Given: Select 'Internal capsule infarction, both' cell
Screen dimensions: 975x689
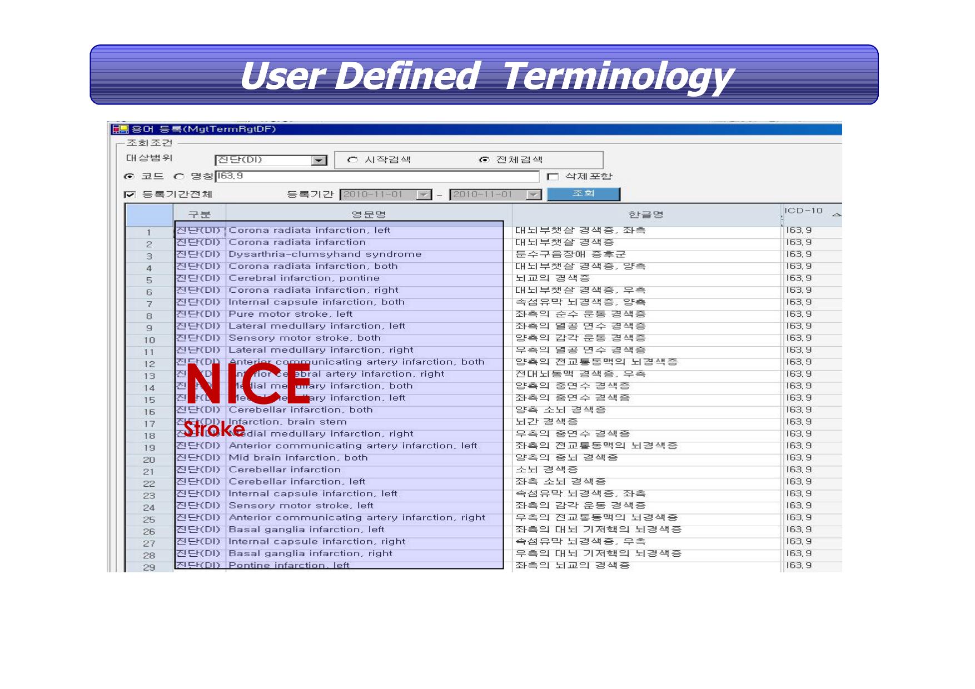Looking at the screenshot, I should coord(369,302).
